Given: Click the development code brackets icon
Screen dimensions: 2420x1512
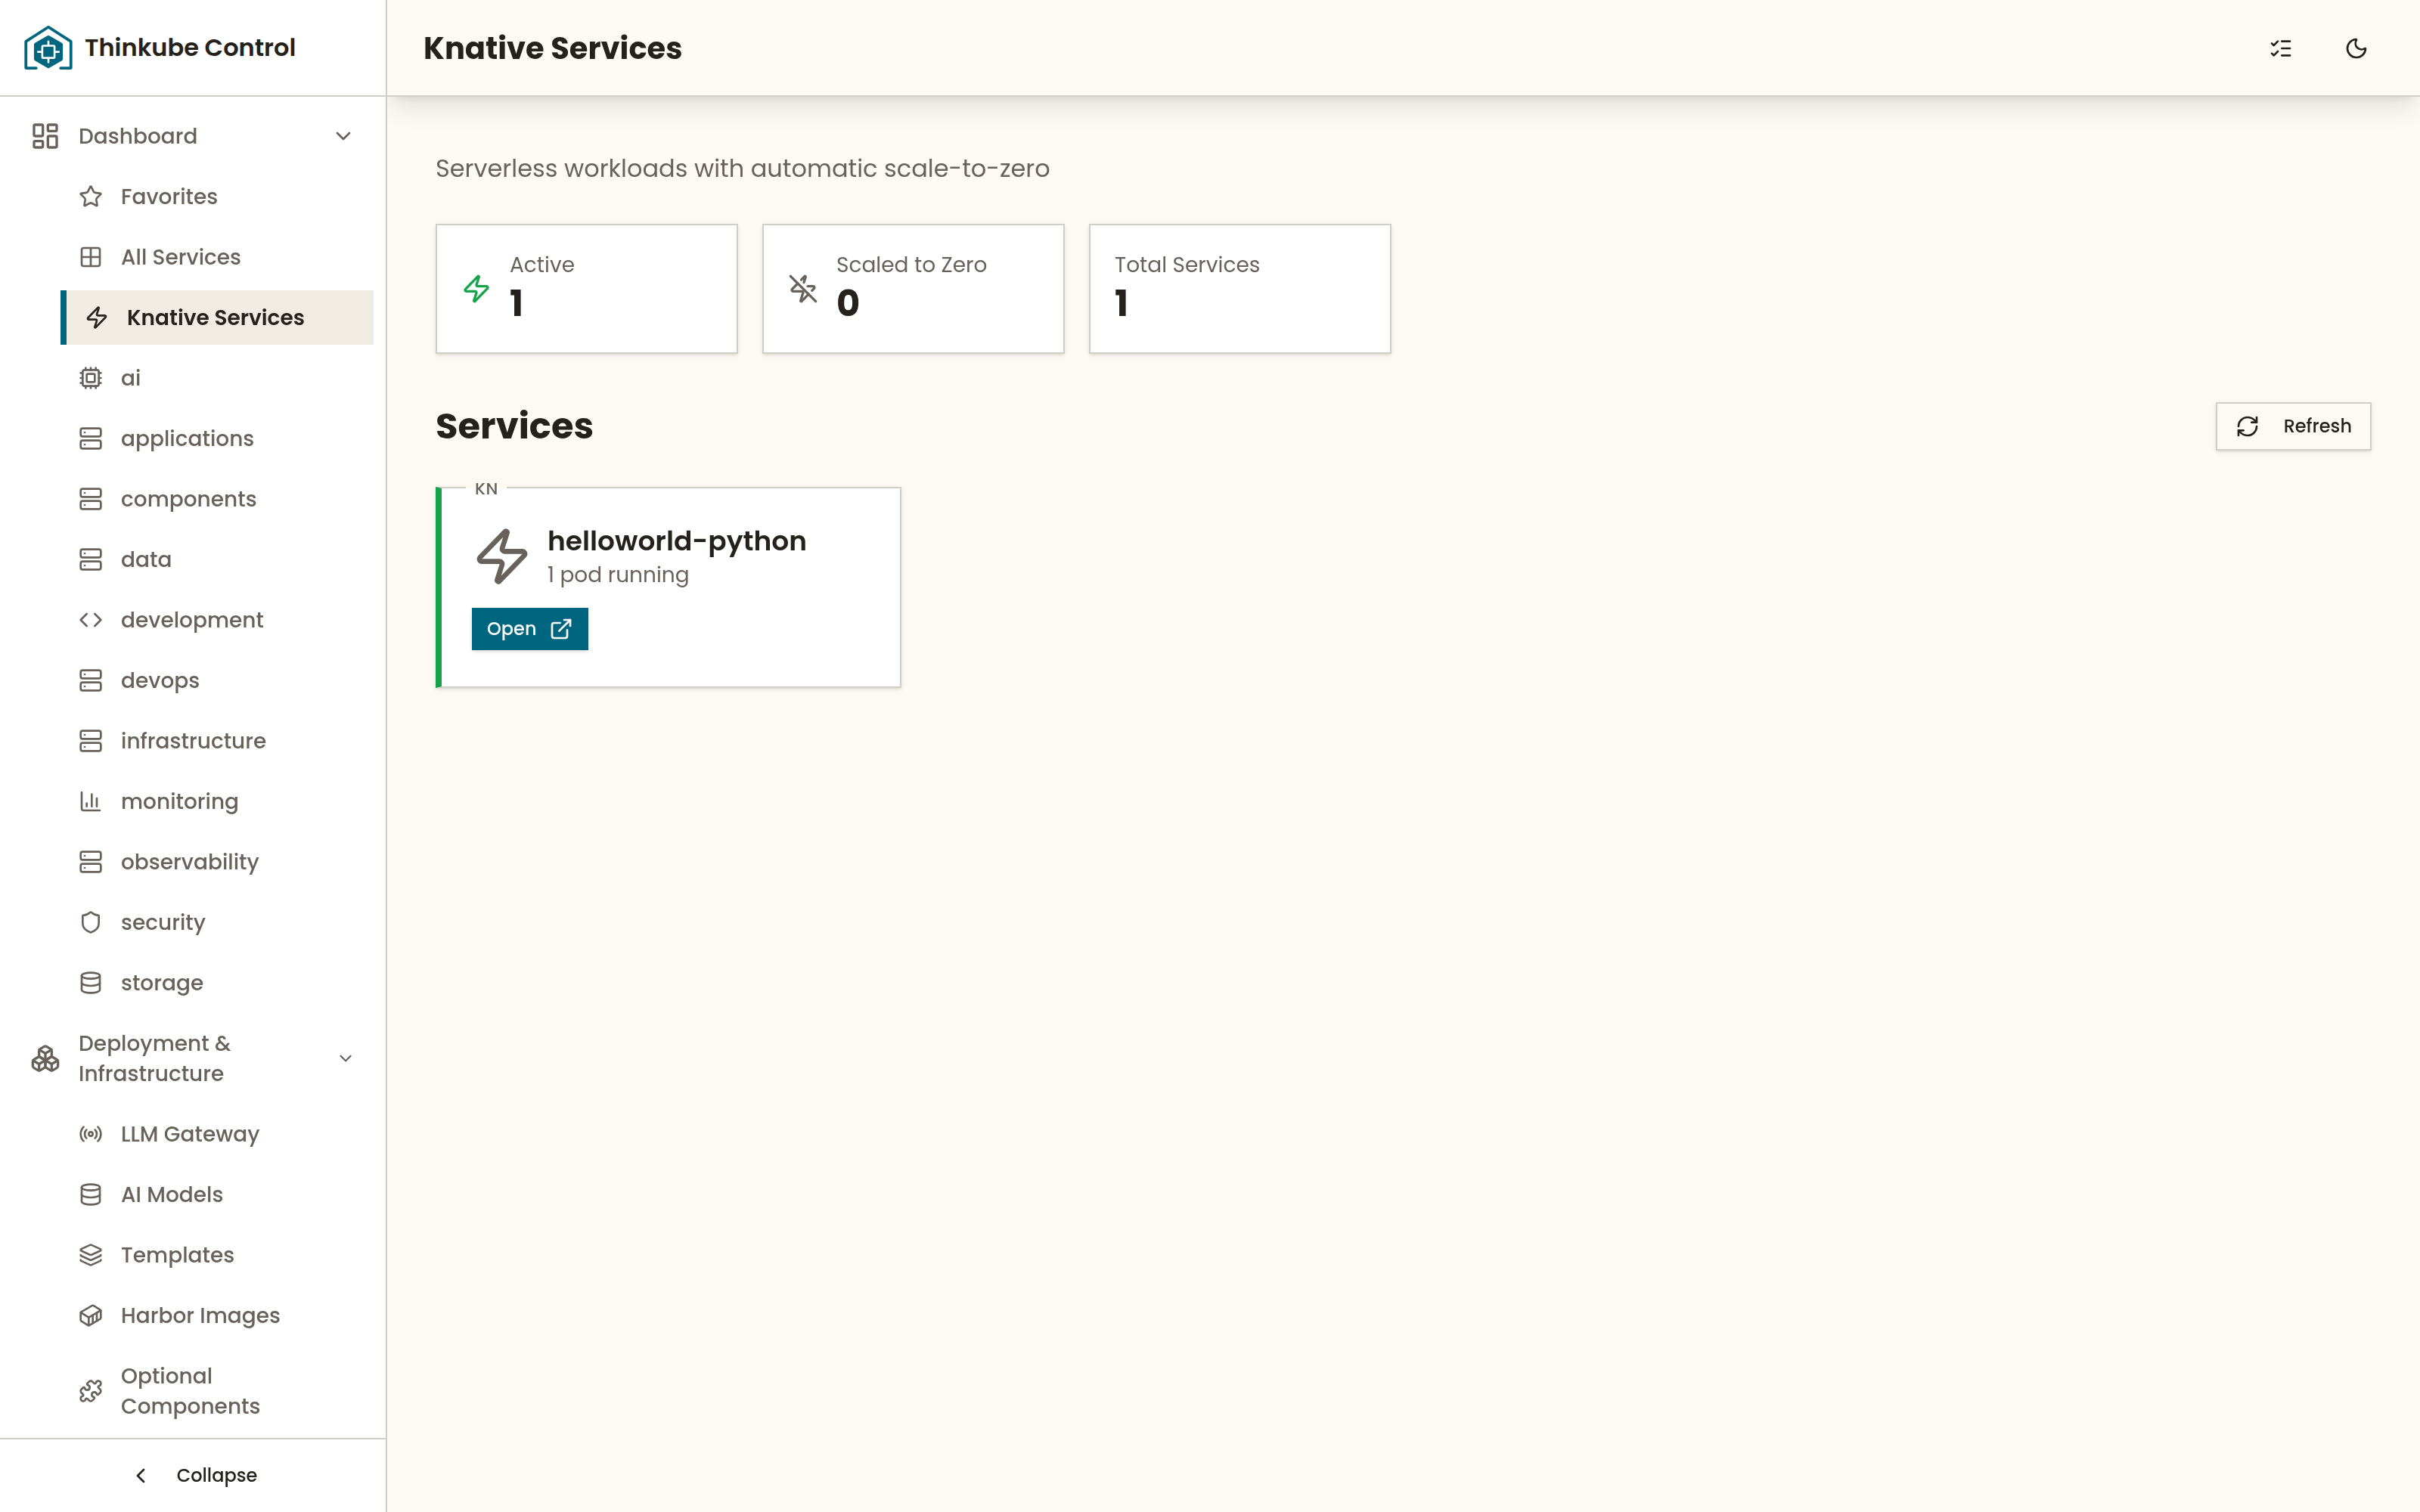Looking at the screenshot, I should (91, 620).
